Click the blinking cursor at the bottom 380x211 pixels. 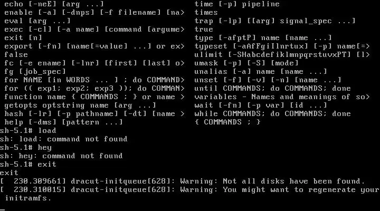pyautogui.click(x=3, y=209)
